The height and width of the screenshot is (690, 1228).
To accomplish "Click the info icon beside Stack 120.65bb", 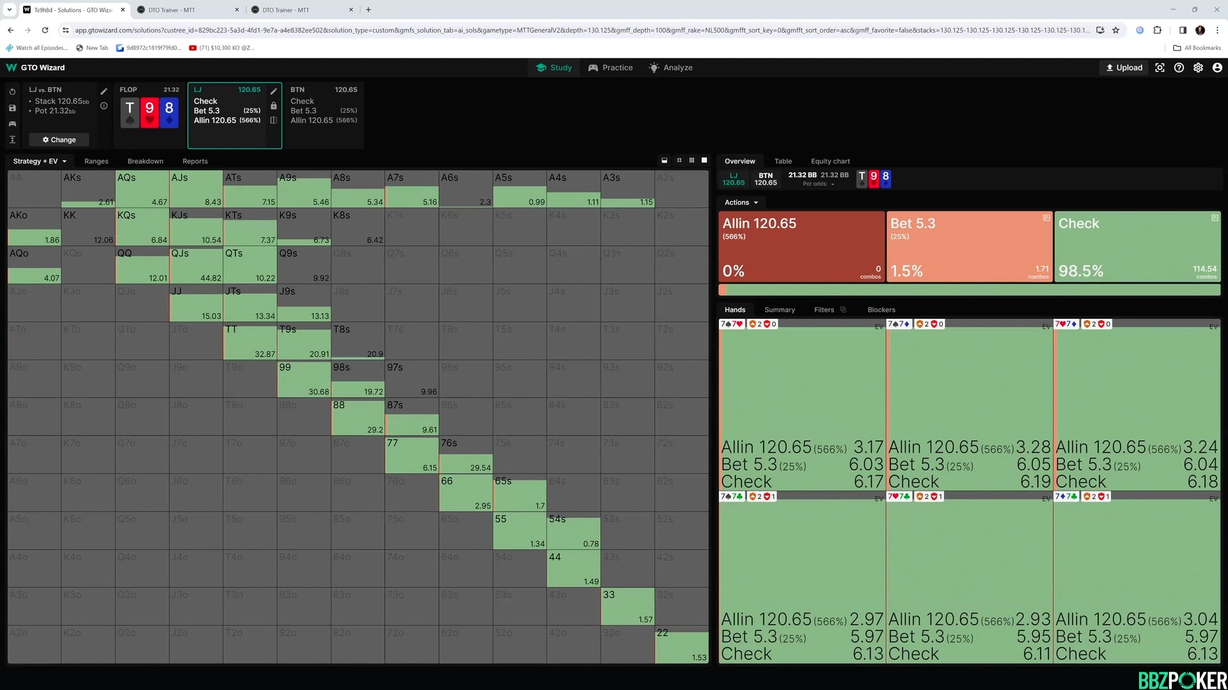I will 104,106.
